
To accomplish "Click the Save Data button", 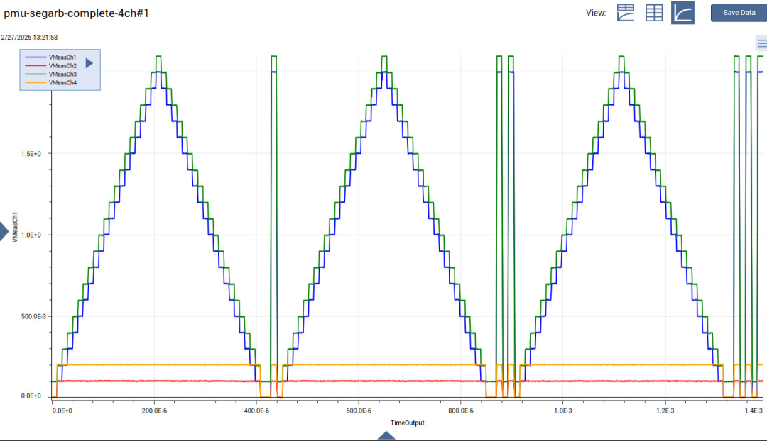I will pos(739,13).
